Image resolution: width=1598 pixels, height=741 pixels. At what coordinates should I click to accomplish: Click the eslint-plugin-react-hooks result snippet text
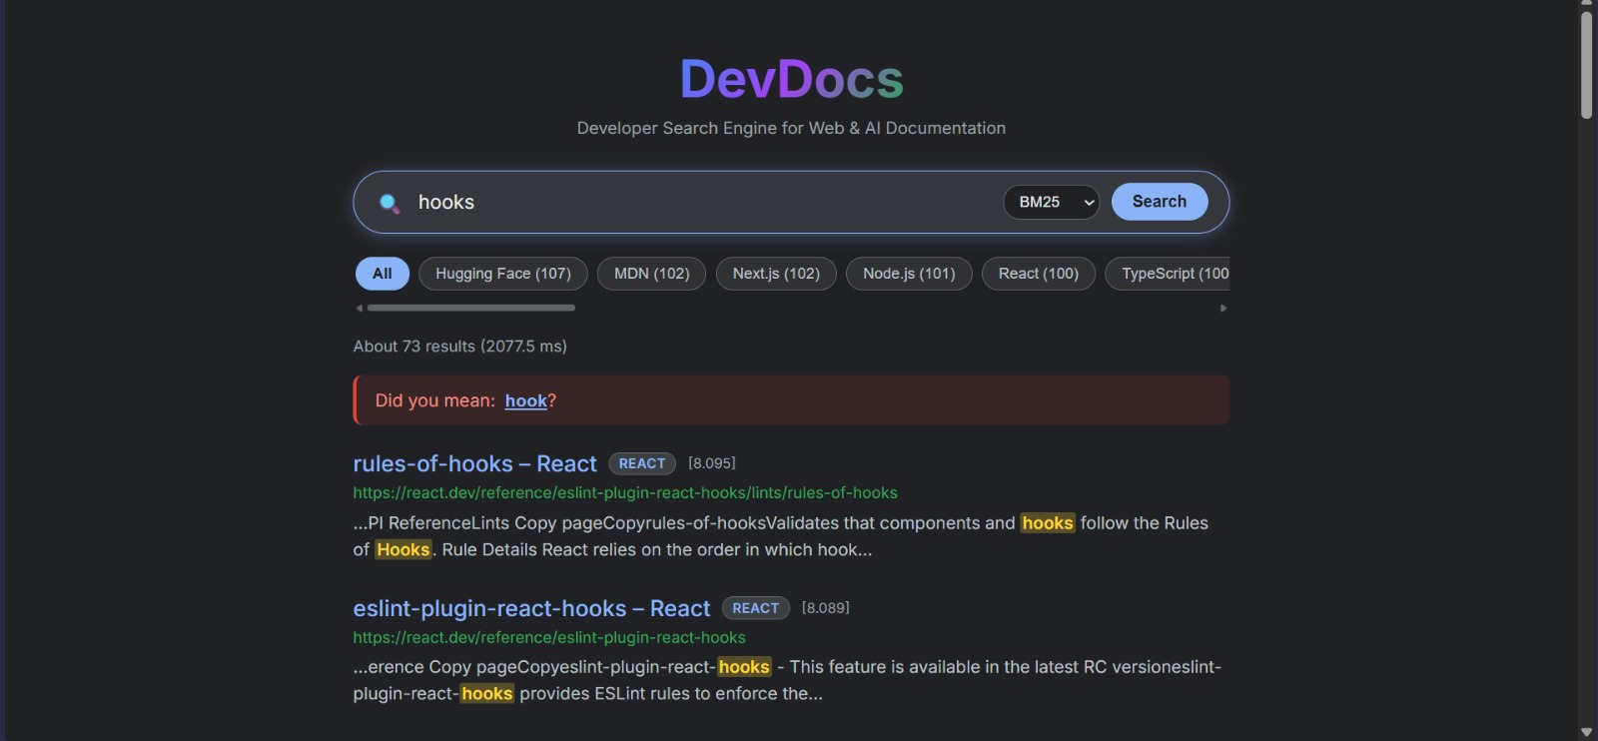pyautogui.click(x=787, y=680)
